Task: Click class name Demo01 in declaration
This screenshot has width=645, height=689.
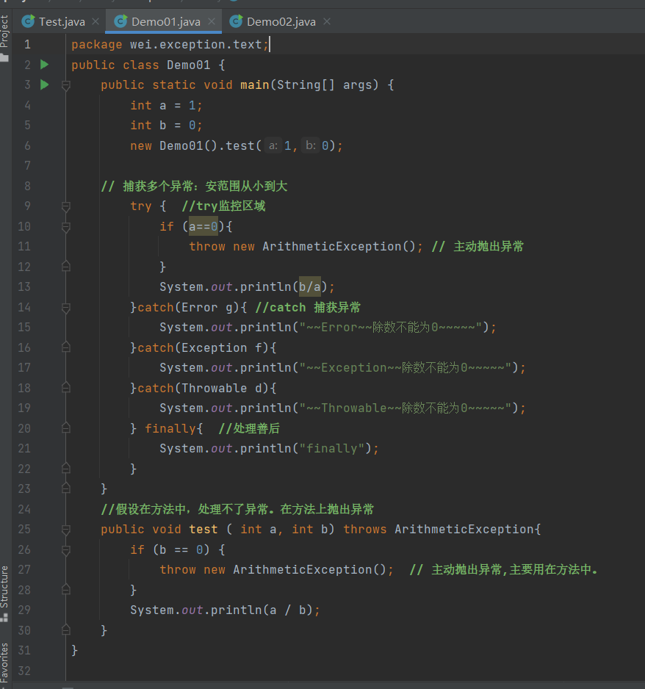Action: click(189, 65)
